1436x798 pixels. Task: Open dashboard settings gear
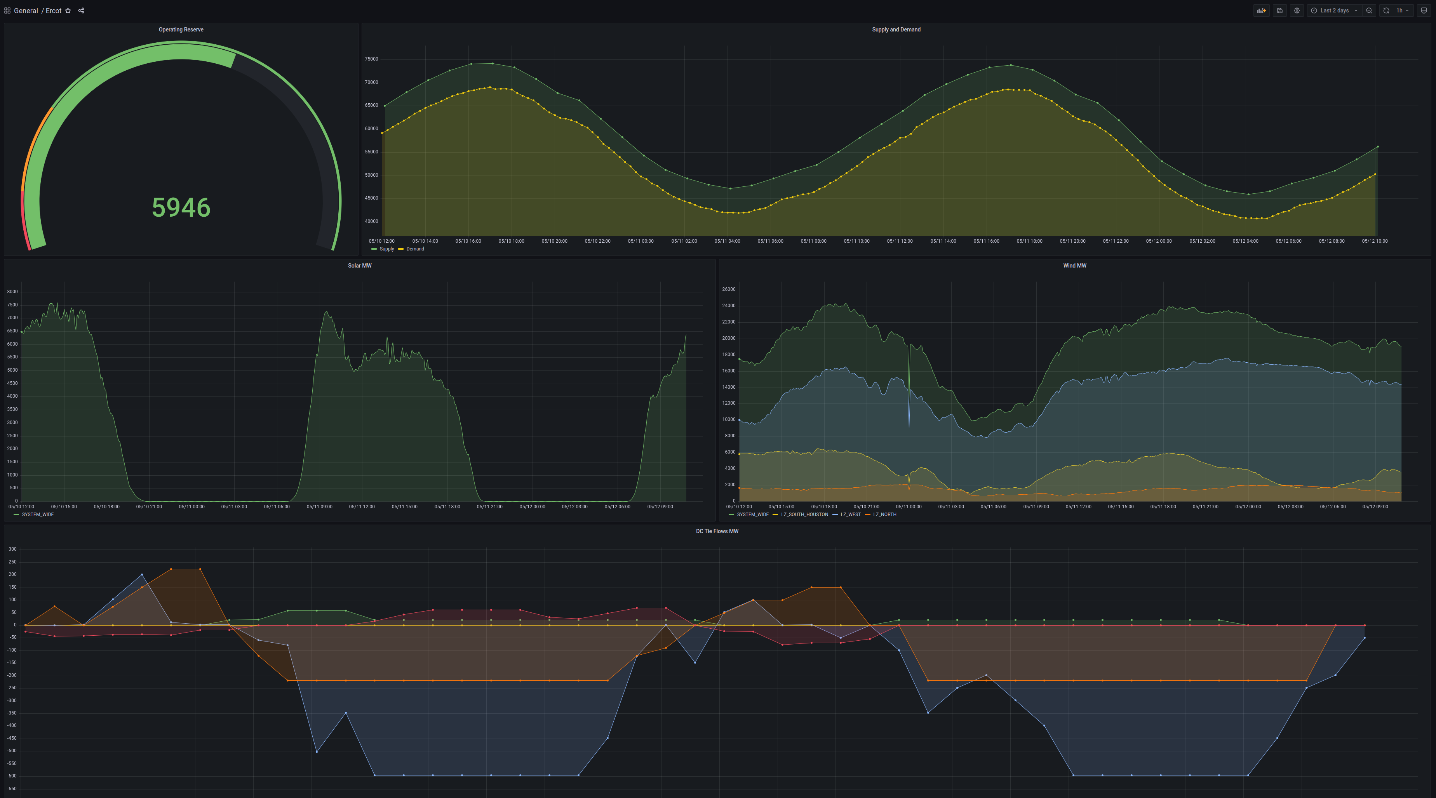pyautogui.click(x=1297, y=10)
